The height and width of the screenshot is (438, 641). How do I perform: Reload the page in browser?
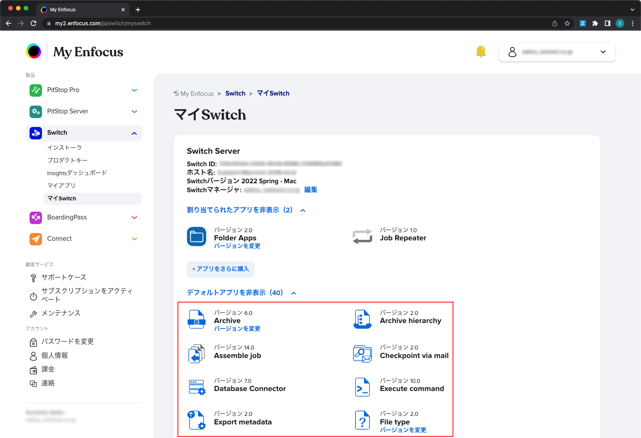(x=33, y=23)
